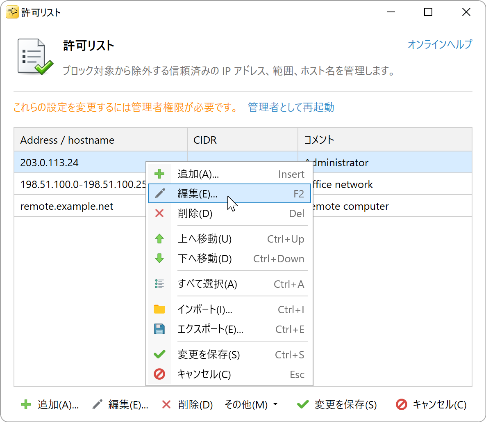Click the pencil icon beside 編集(E) in context menu
This screenshot has height=422, width=486.
pyautogui.click(x=160, y=193)
